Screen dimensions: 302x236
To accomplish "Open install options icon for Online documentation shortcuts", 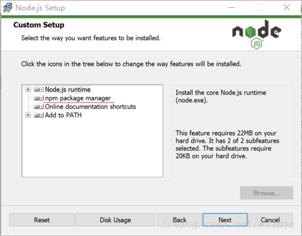I will (38, 107).
